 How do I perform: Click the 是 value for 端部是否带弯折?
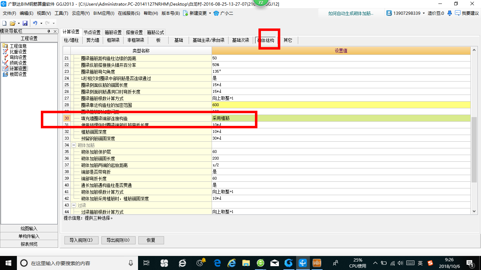click(x=341, y=172)
